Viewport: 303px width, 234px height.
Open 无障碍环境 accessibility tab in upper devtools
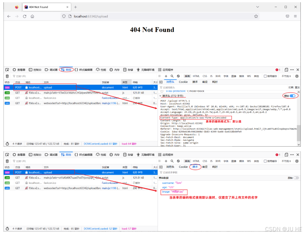pos(146,70)
